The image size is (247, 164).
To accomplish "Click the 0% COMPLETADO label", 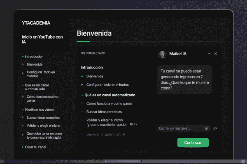I will coord(93,53).
